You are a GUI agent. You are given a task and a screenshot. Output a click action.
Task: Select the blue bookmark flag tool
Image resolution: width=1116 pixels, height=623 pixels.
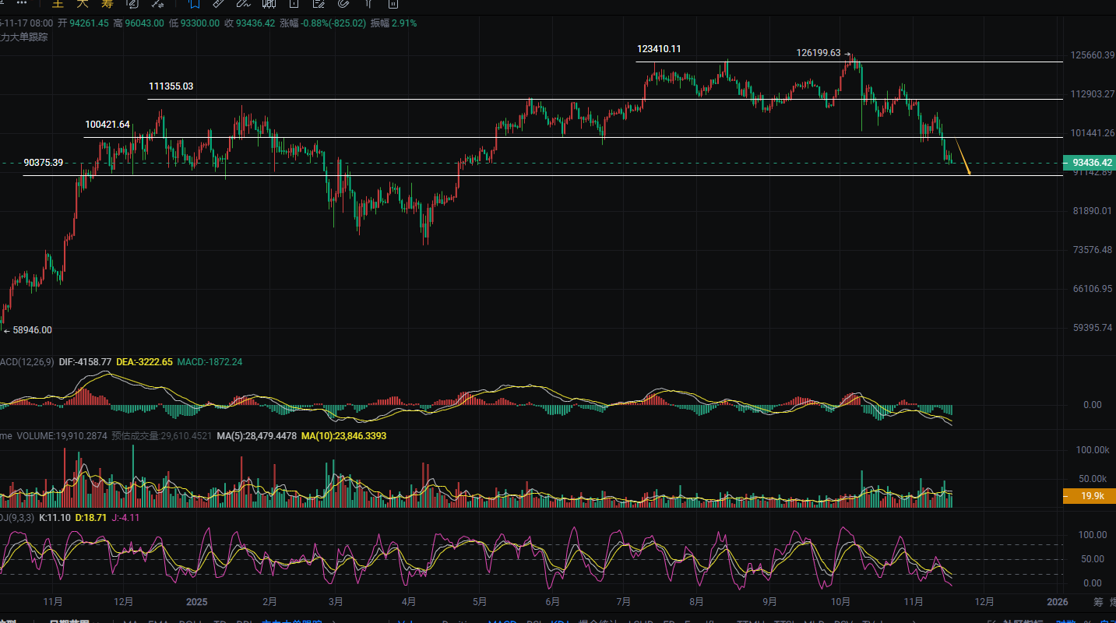pos(194,3)
